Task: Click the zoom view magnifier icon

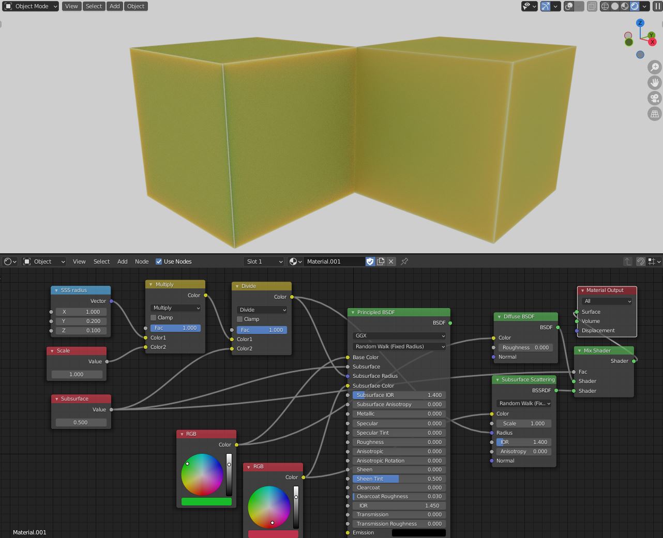Action: [x=655, y=67]
